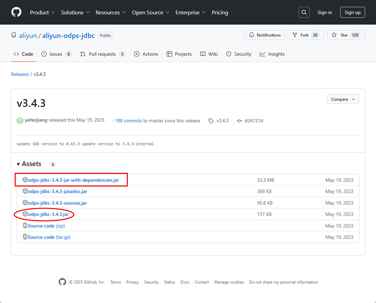
Task: Open the Pull requests tab
Action: pos(103,54)
